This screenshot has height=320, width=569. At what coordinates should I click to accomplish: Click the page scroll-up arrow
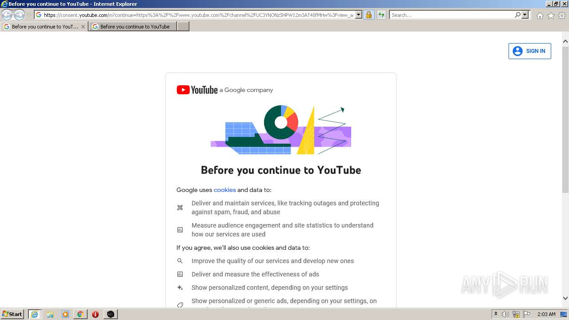(565, 42)
